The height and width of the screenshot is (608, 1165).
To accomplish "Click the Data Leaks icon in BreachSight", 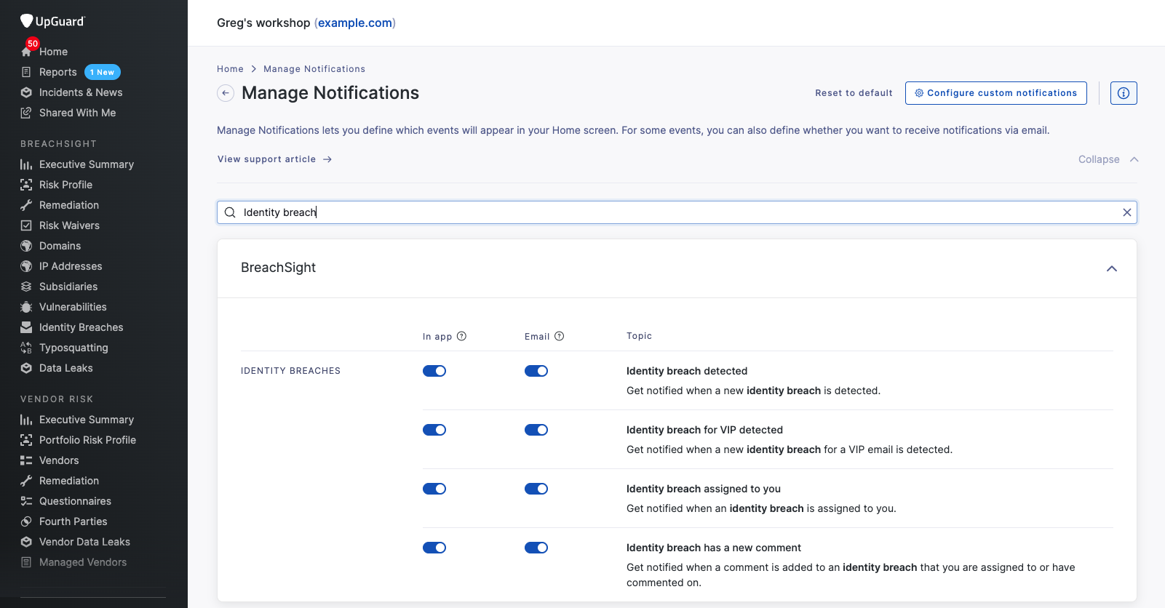I will point(26,368).
